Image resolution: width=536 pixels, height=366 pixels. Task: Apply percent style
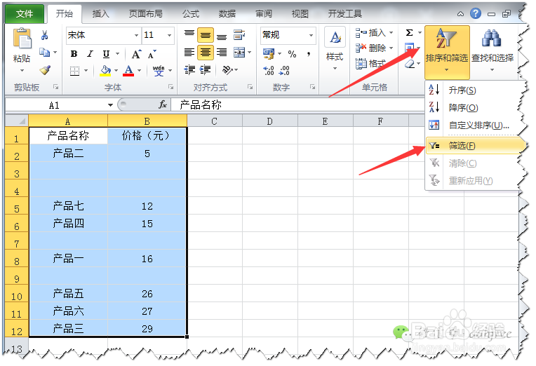[x=292, y=54]
